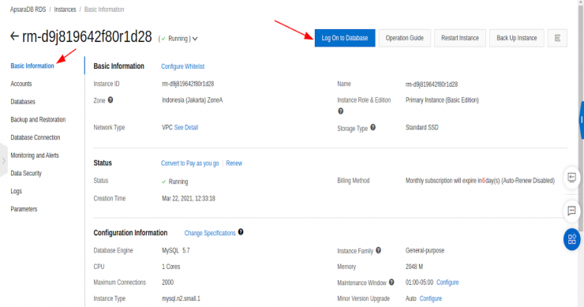Select the Standard SSD value
Screen dimensions: 584x307
tap(421, 127)
